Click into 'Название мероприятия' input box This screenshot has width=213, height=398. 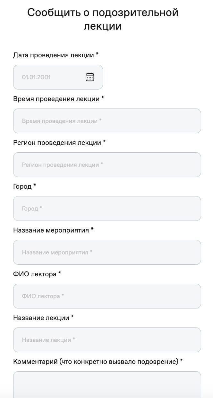coord(107,252)
